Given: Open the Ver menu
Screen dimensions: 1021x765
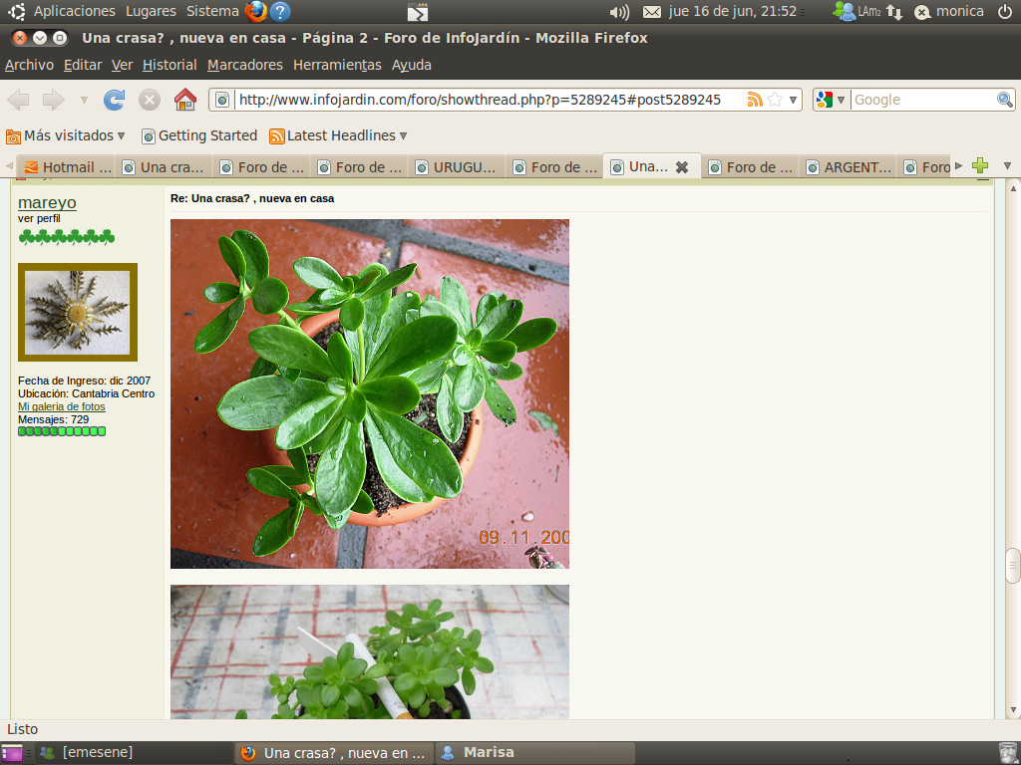Looking at the screenshot, I should tap(122, 65).
